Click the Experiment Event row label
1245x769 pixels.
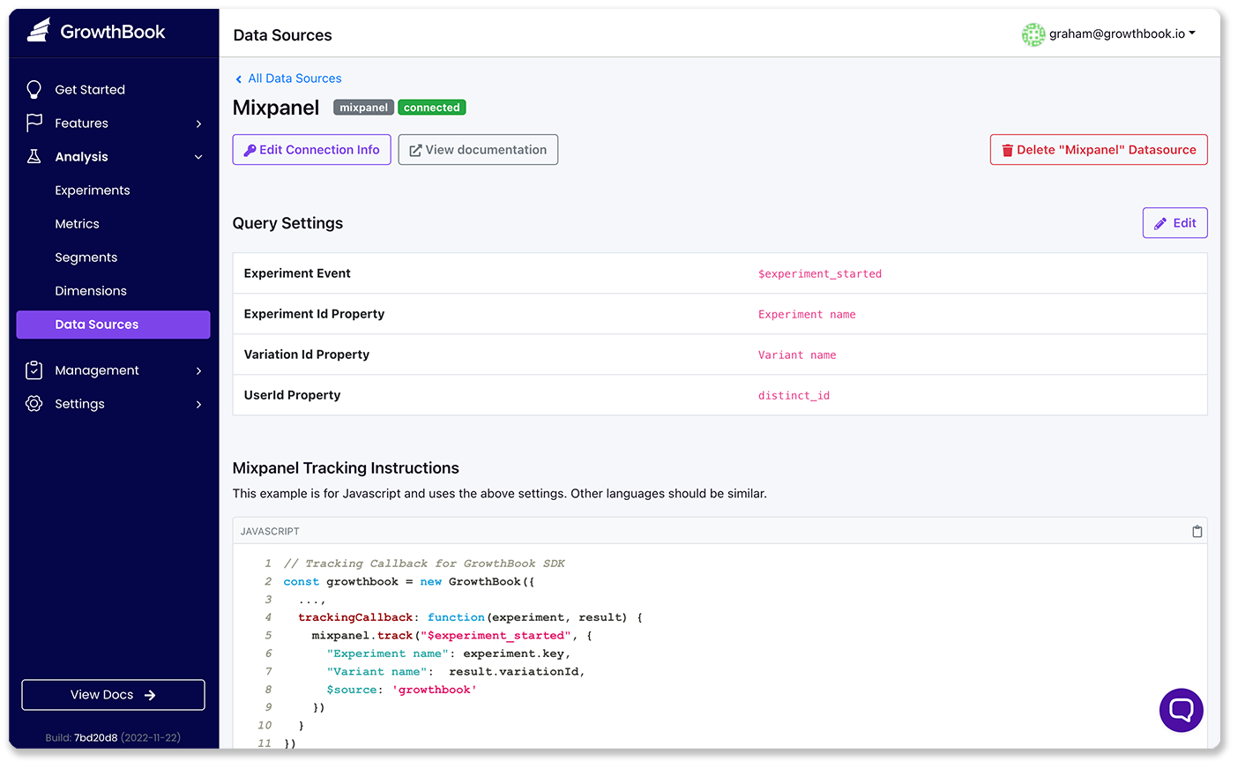(x=297, y=273)
